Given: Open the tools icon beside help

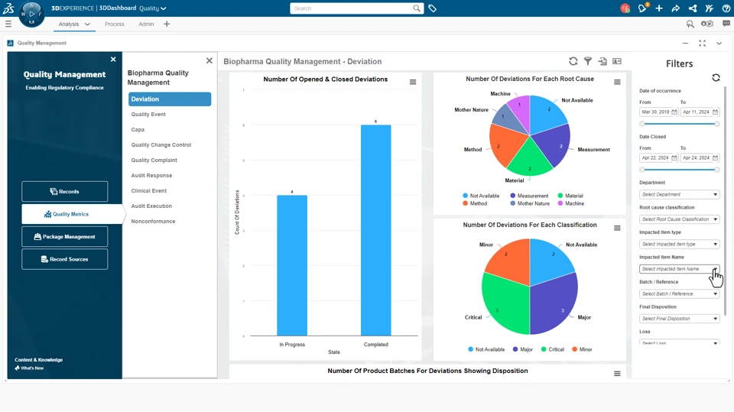Looking at the screenshot, I should [x=710, y=8].
